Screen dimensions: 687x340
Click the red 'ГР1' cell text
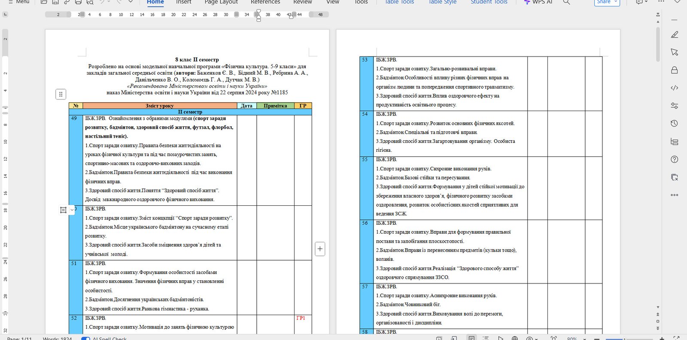coord(301,318)
